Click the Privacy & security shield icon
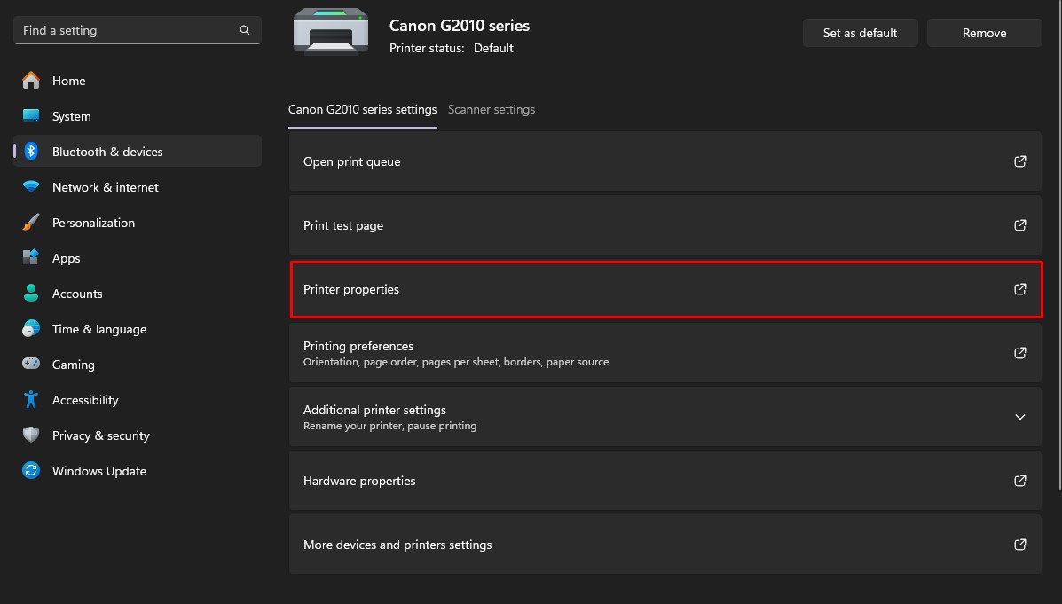Screen dimensions: 1062x604 [x=30, y=435]
